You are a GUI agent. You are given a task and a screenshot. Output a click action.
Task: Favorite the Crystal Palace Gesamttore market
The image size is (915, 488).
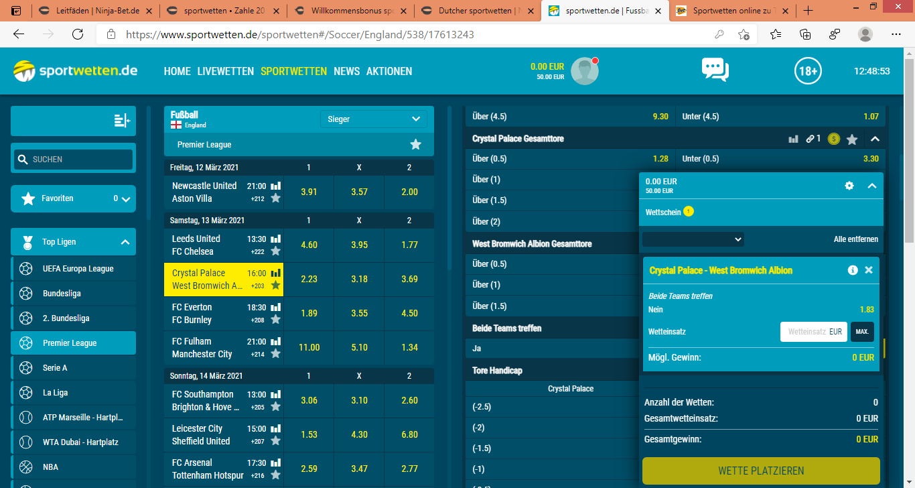852,139
